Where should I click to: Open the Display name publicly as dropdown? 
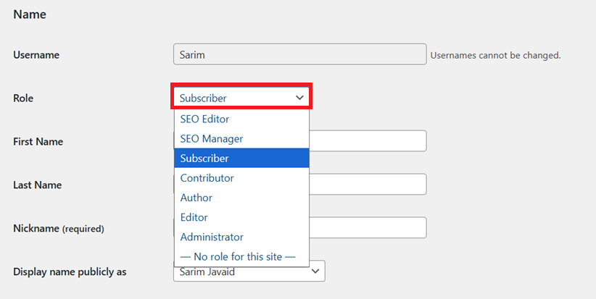249,271
